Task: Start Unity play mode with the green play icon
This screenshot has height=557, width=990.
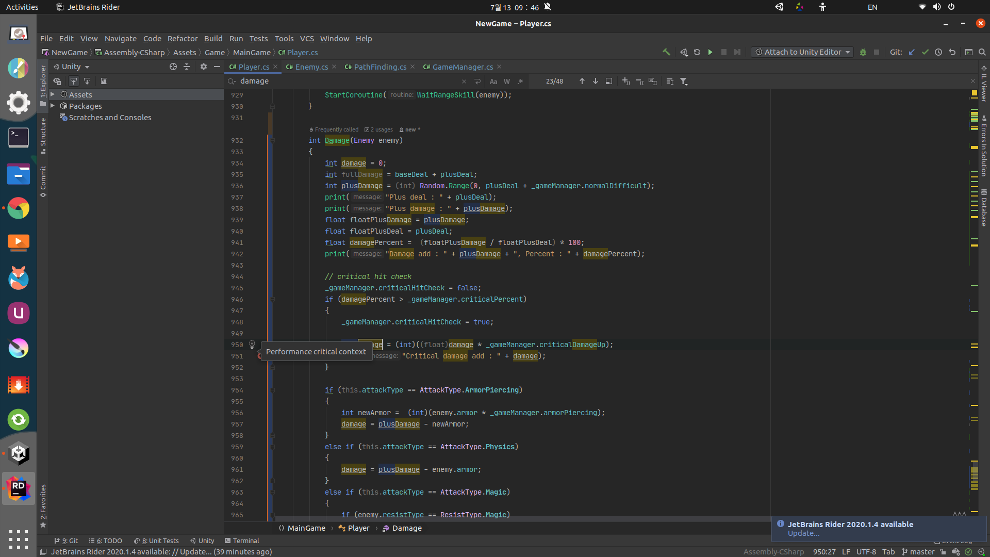Action: pyautogui.click(x=711, y=52)
